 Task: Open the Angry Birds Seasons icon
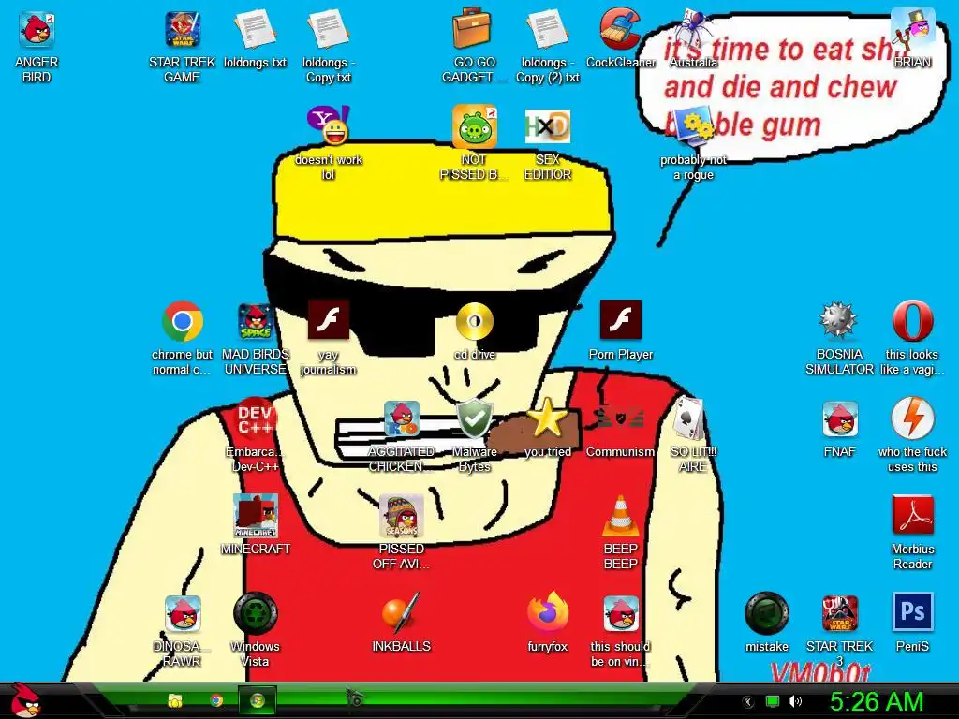click(x=402, y=516)
